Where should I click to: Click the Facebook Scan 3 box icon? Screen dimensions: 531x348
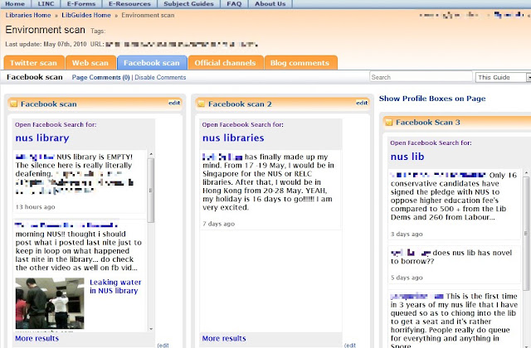(x=388, y=122)
